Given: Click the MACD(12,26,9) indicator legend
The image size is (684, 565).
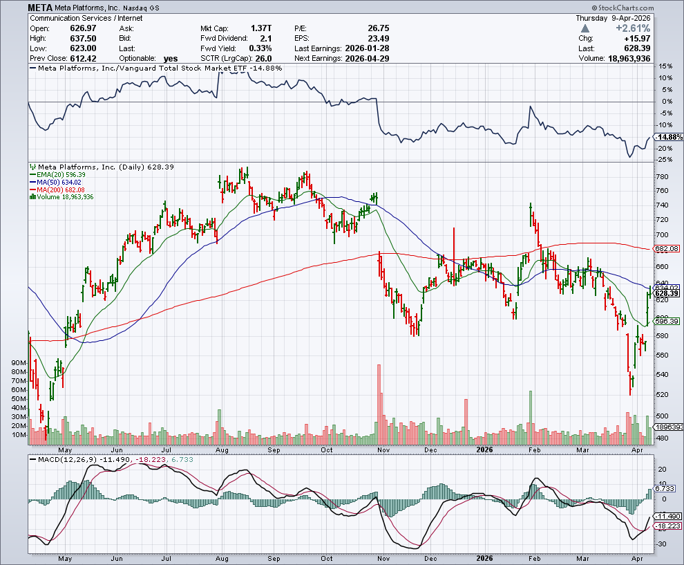Looking at the screenshot, I should point(111,459).
